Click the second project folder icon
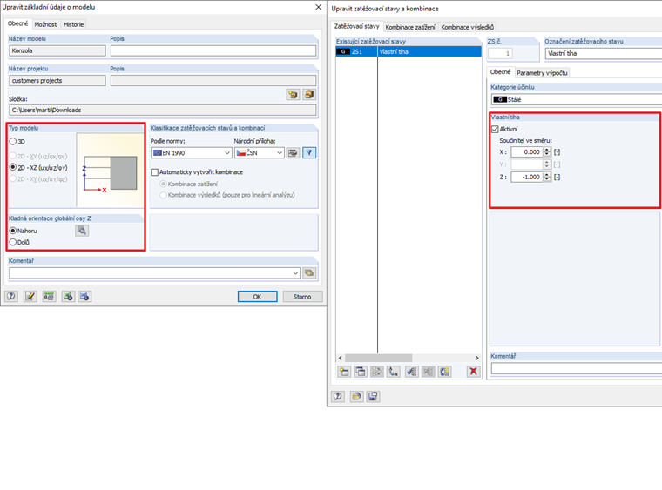Viewport: 662px width, 490px height. 309,95
